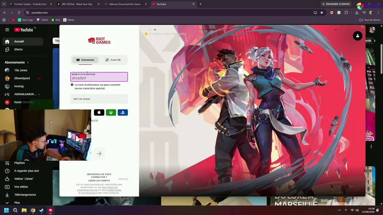
Task: Open the Tibi Jones subscription channel
Action: [x=21, y=70]
